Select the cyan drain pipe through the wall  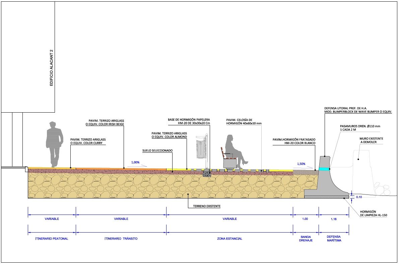(x=324, y=169)
